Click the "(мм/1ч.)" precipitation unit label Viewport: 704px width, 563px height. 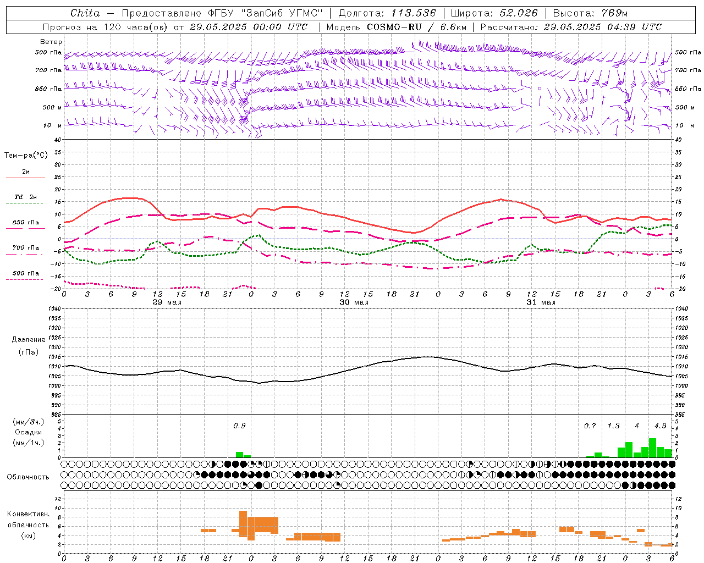[x=28, y=443]
